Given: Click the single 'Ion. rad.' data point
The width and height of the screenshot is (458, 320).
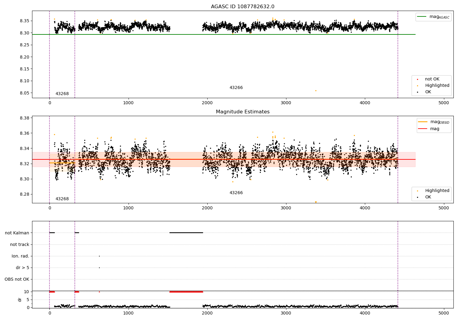Looking at the screenshot, I should (x=99, y=256).
